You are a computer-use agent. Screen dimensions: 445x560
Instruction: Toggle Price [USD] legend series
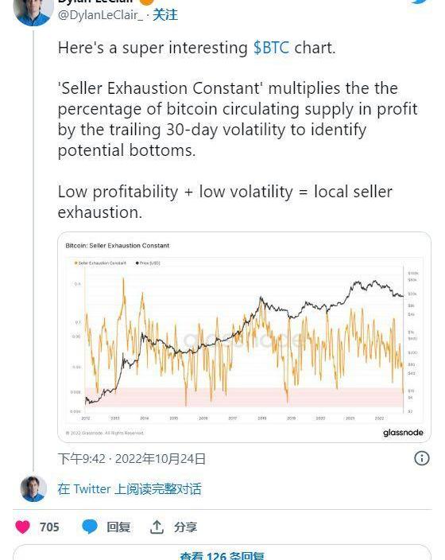point(148,263)
